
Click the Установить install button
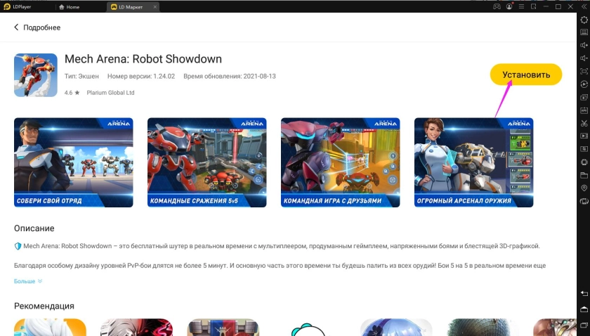point(526,75)
